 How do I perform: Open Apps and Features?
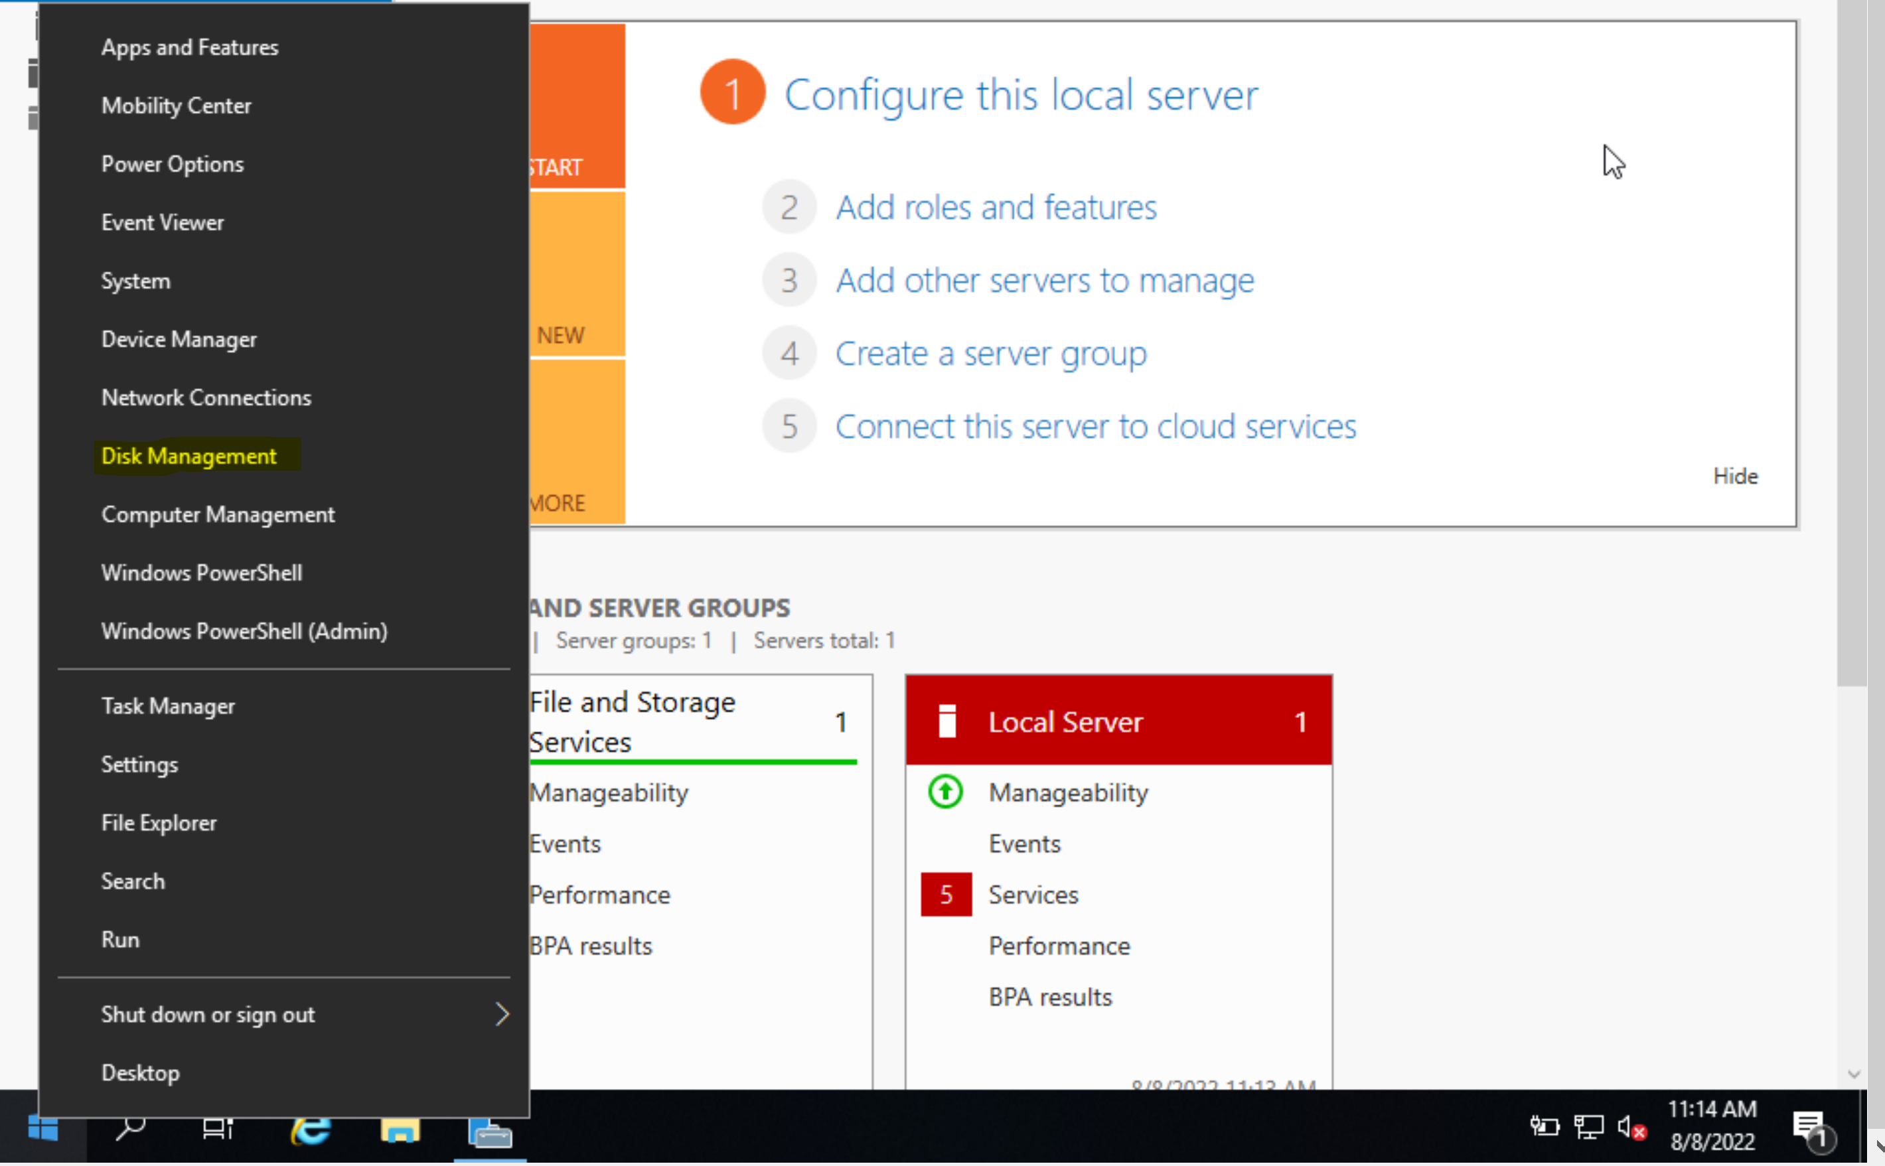(190, 47)
